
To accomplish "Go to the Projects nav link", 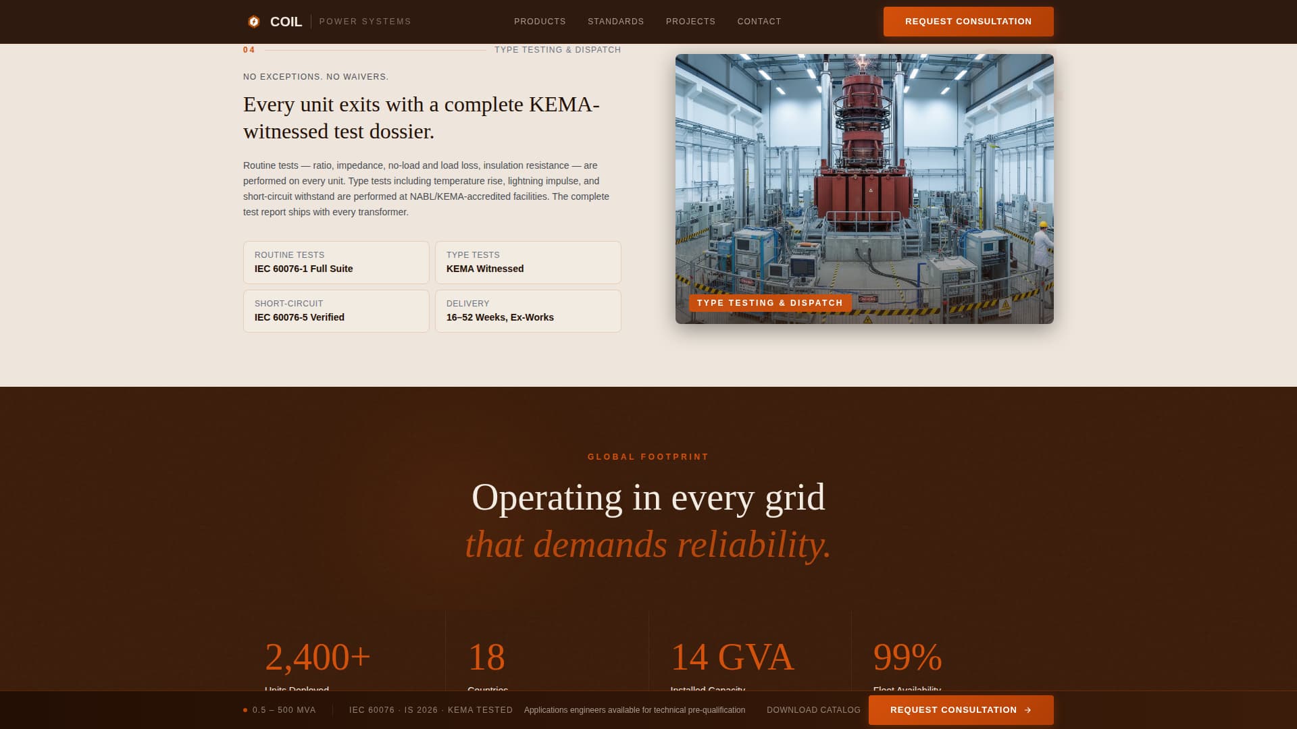I will point(690,22).
